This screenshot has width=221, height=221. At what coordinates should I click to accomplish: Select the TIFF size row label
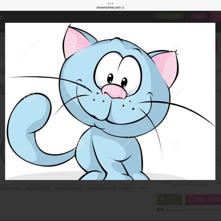pos(165,183)
